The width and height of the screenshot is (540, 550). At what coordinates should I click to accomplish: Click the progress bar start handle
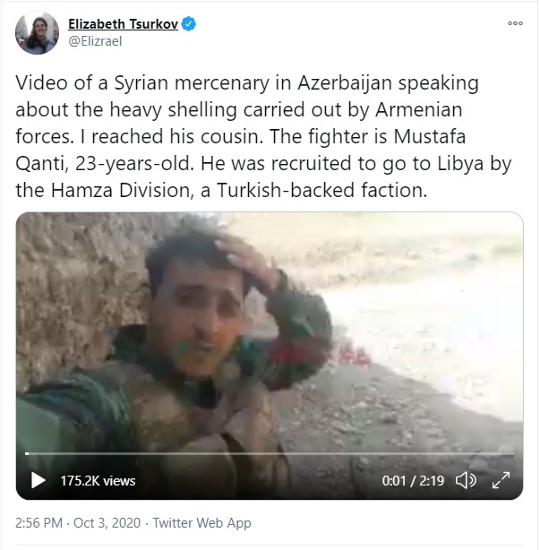(27, 453)
